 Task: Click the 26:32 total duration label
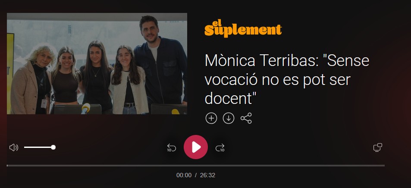tap(207, 175)
